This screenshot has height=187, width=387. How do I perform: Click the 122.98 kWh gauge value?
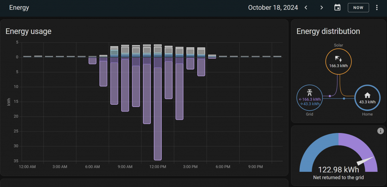click(338, 170)
